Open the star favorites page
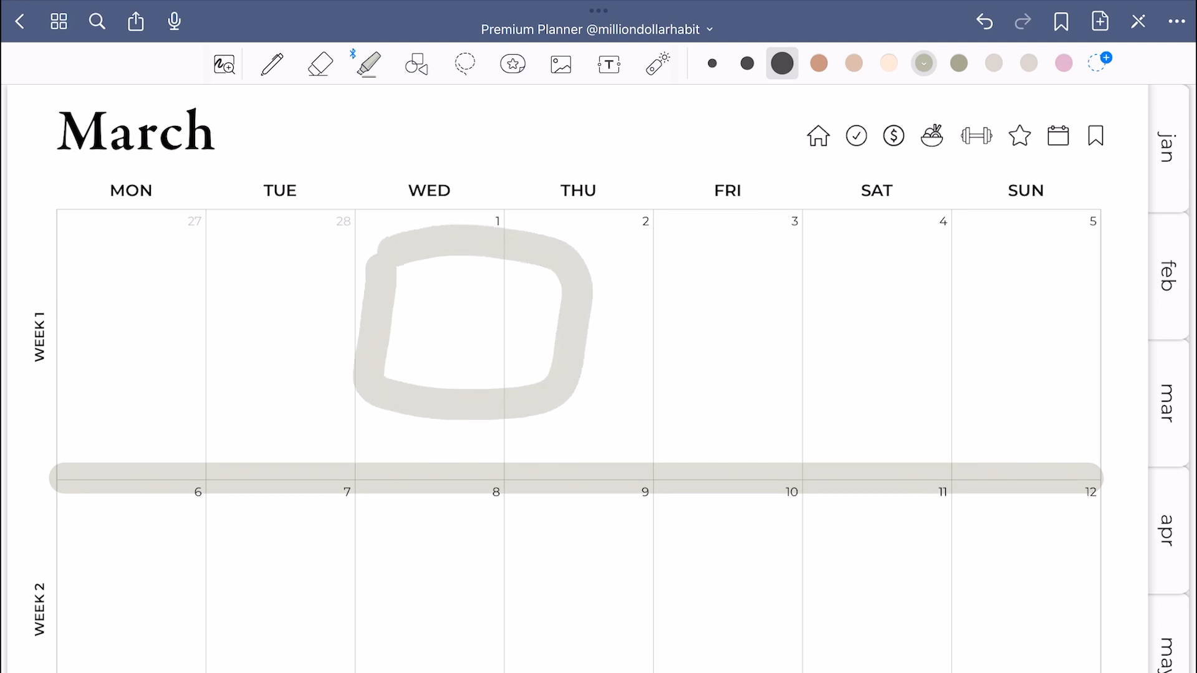1197x673 pixels. tap(1020, 135)
